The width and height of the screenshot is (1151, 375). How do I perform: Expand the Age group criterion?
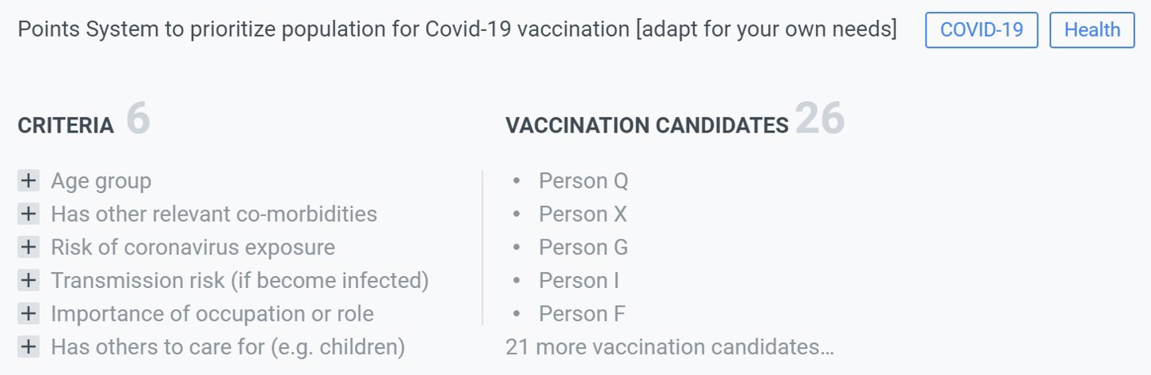pos(28,181)
